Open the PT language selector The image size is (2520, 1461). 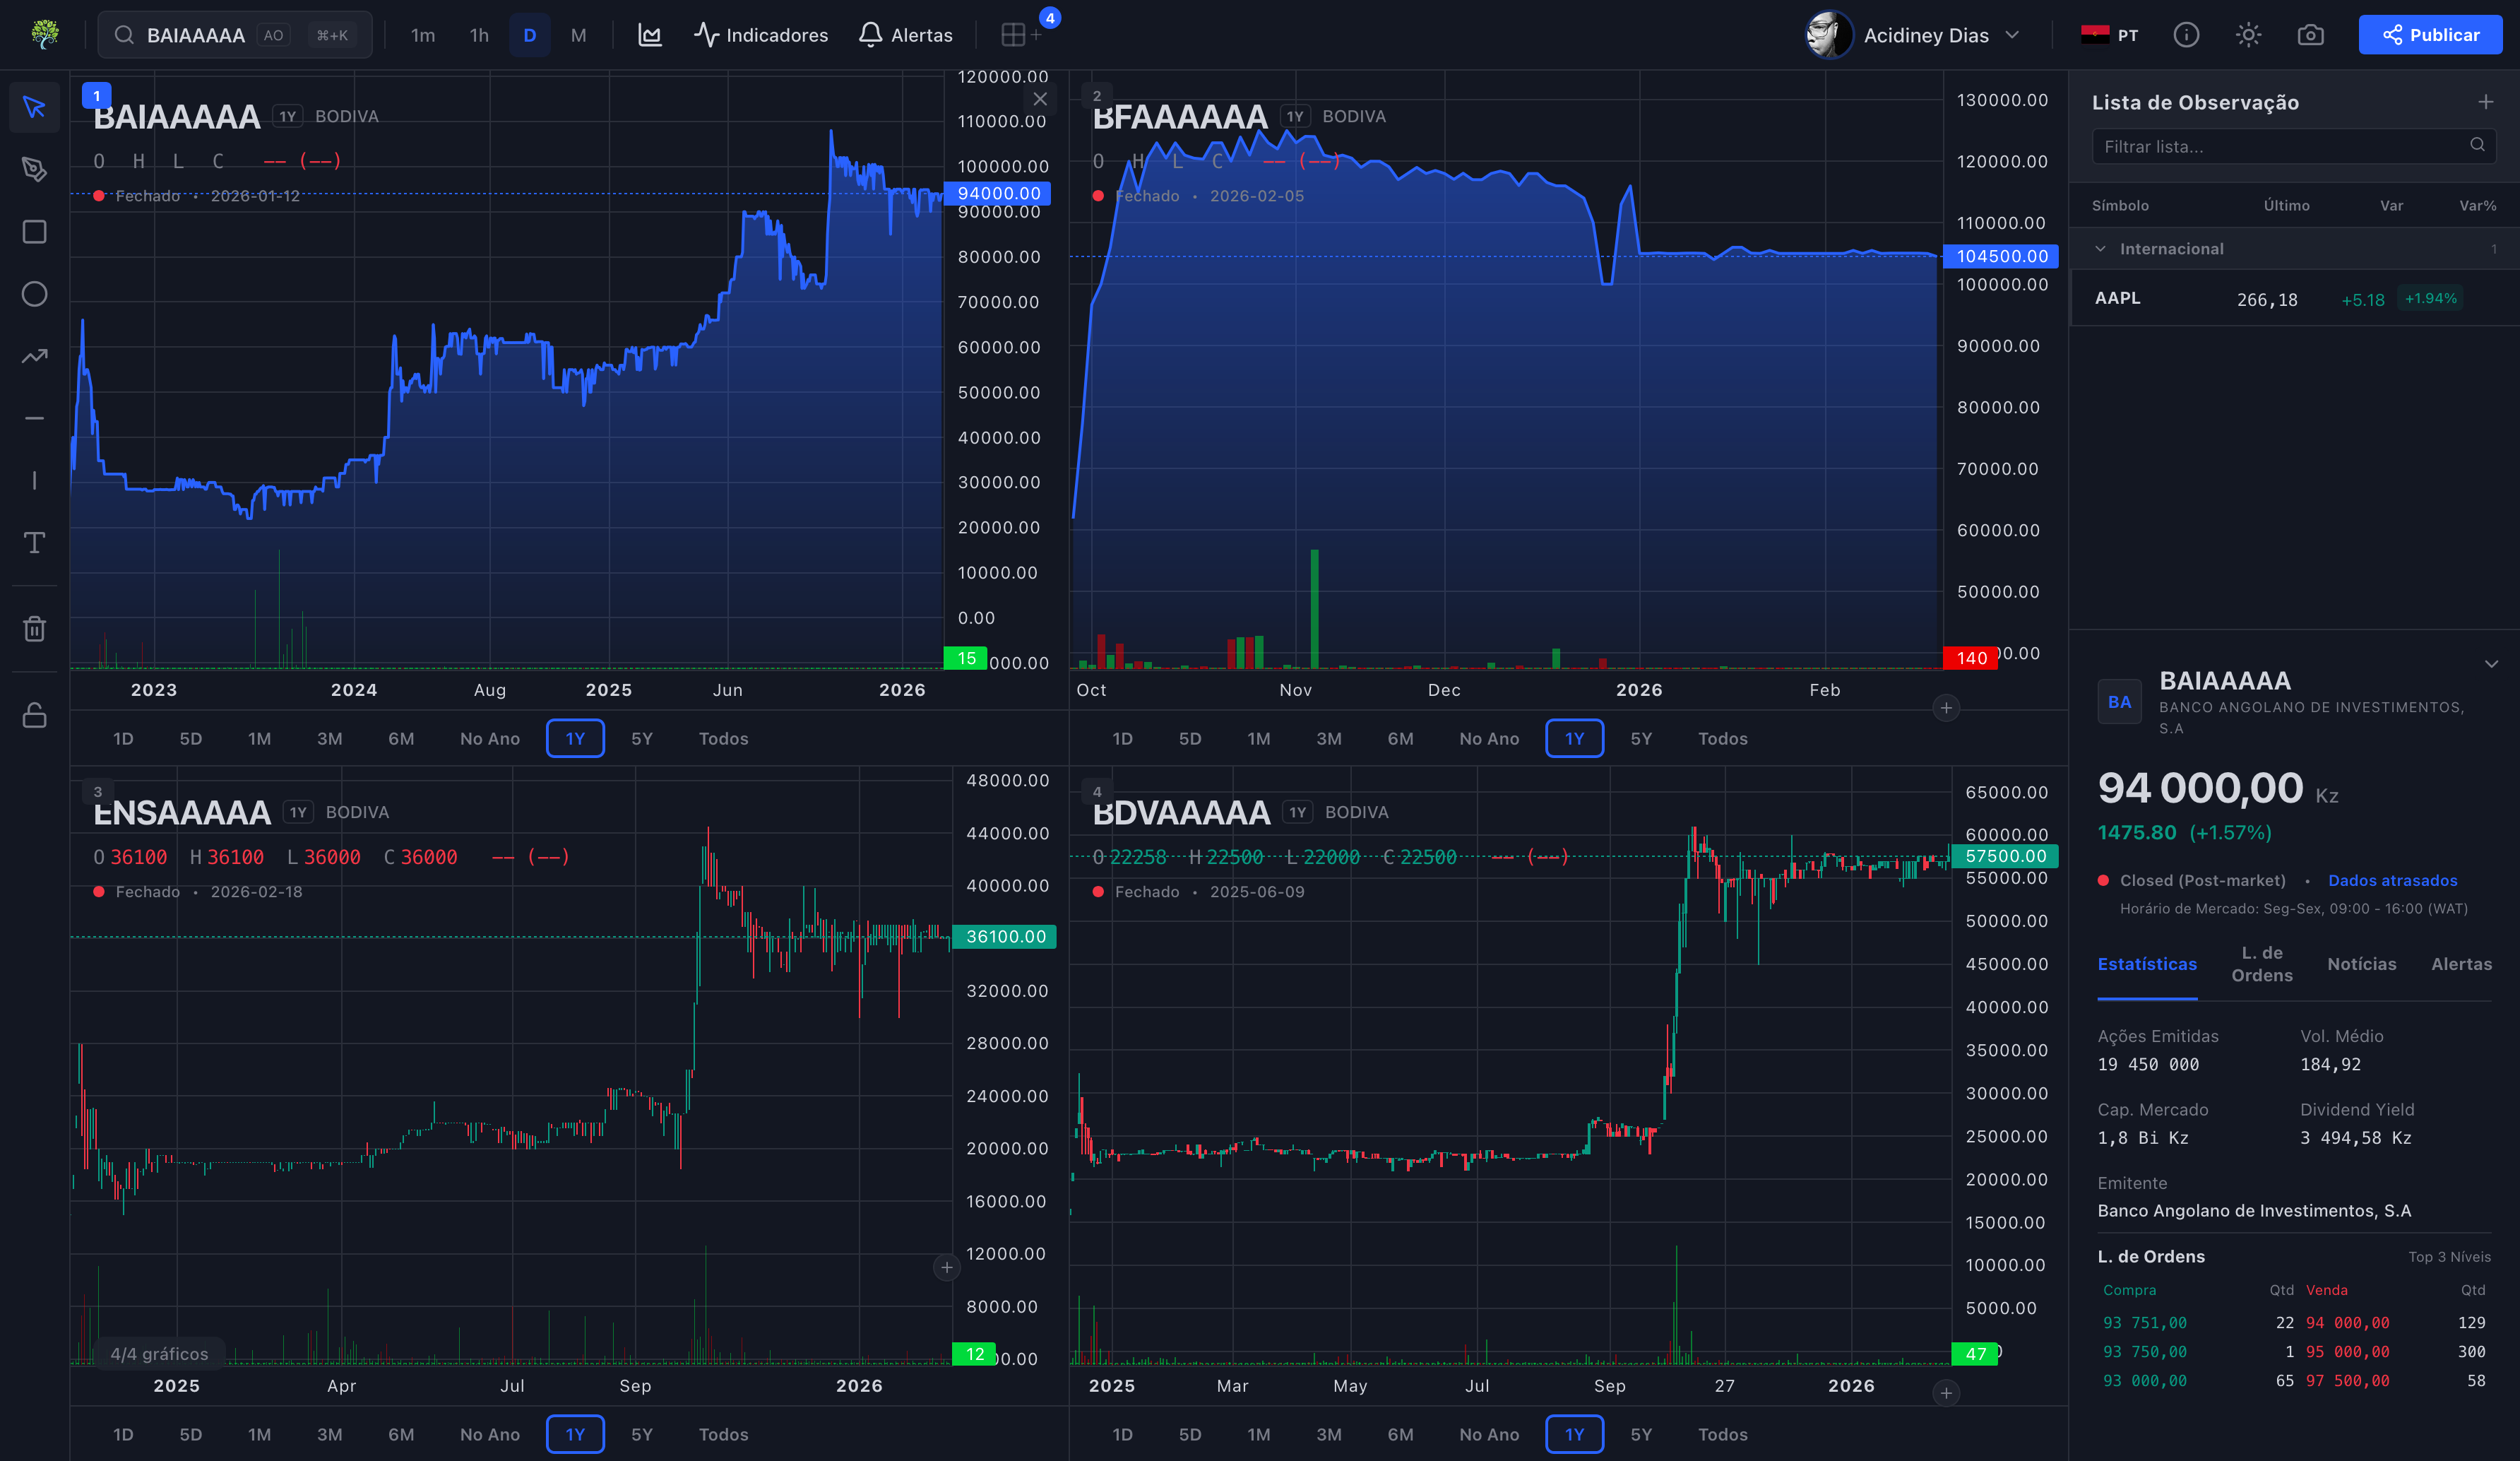tap(2109, 35)
